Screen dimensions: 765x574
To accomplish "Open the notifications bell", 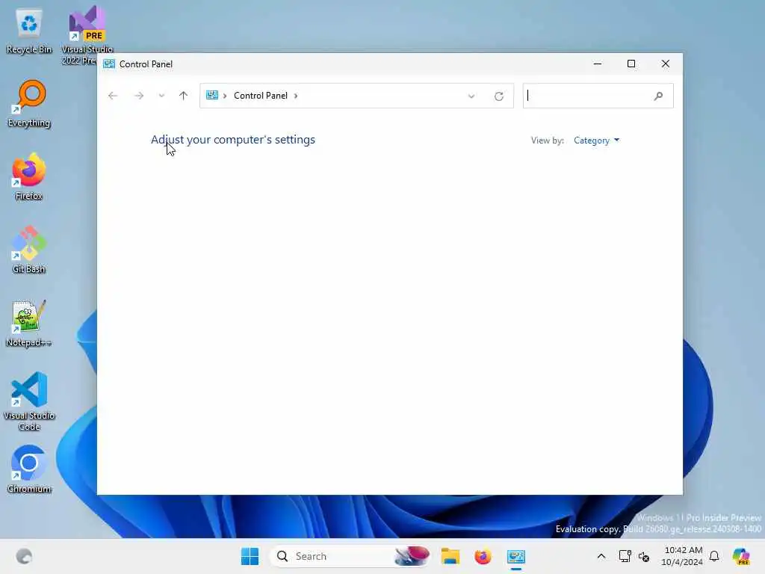I will coord(714,556).
